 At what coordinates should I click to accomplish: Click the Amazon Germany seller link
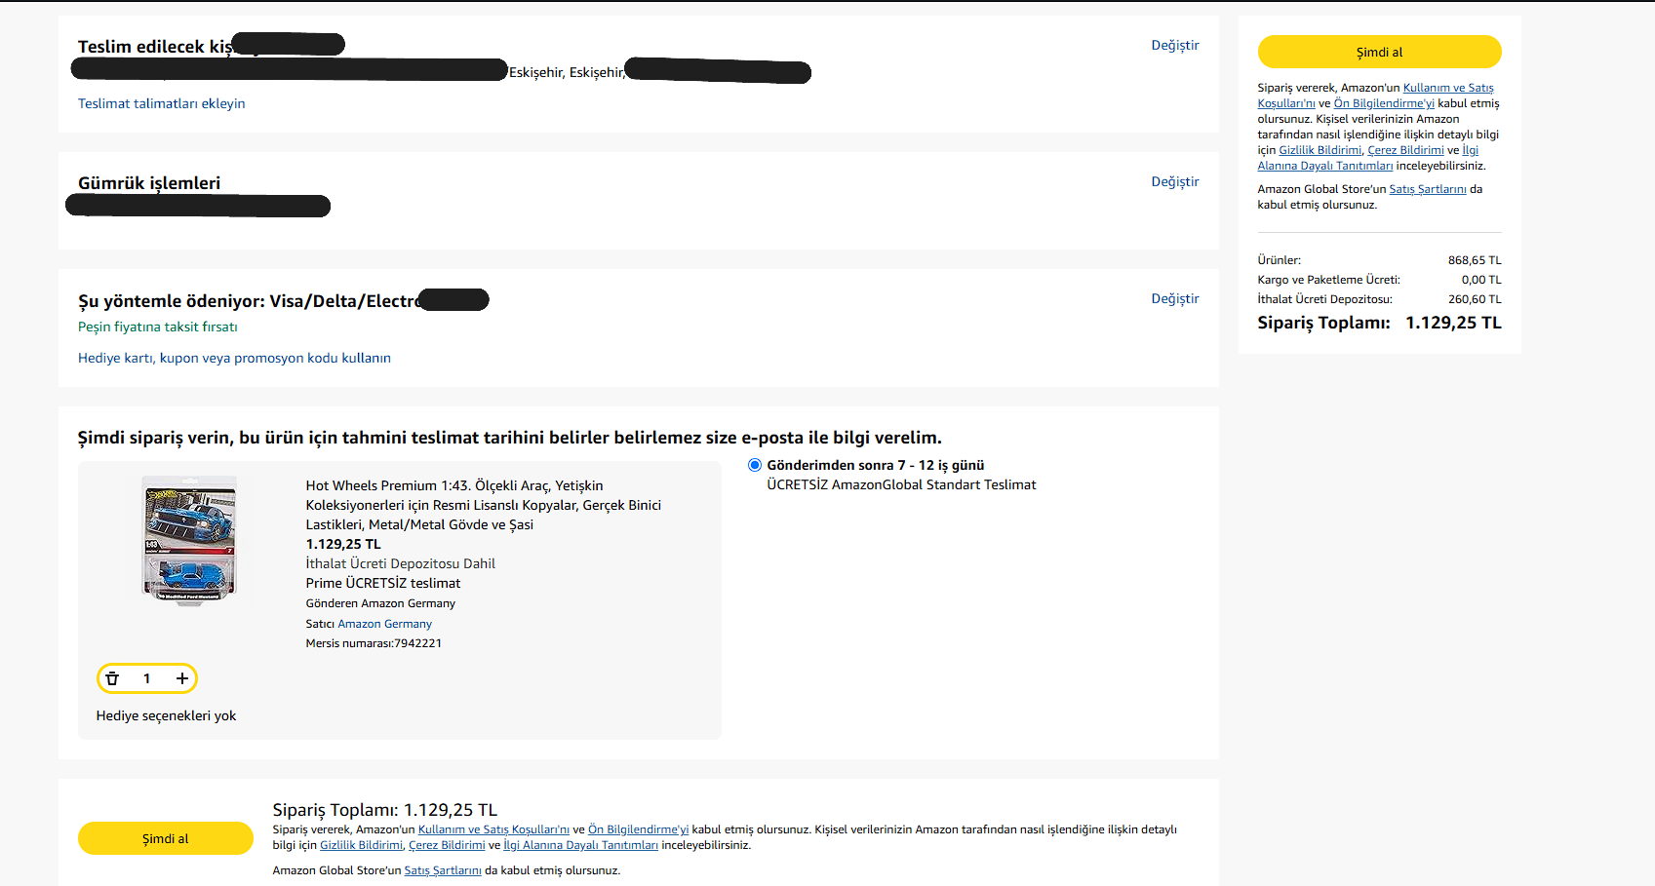click(384, 624)
